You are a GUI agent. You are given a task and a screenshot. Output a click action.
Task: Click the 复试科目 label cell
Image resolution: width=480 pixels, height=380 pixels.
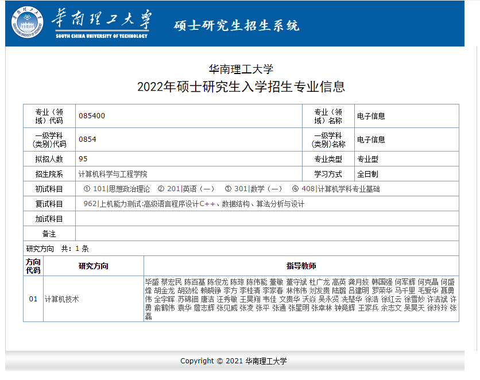click(49, 204)
